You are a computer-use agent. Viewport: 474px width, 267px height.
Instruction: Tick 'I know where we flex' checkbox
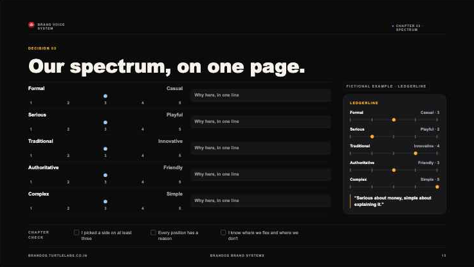223,232
